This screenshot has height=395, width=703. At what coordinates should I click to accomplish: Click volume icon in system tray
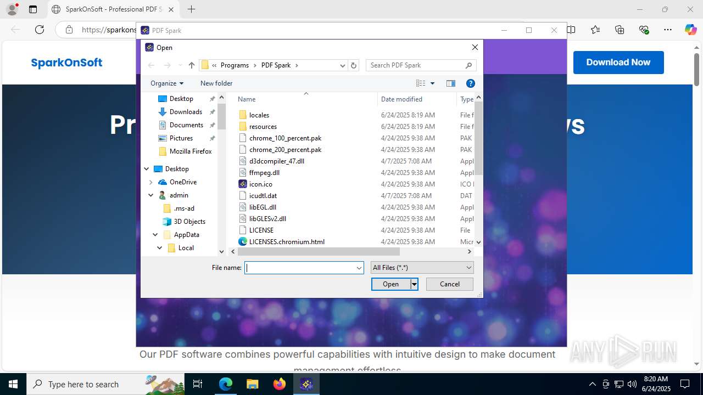(632, 384)
